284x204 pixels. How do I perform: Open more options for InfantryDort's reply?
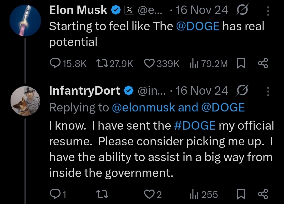click(x=268, y=91)
